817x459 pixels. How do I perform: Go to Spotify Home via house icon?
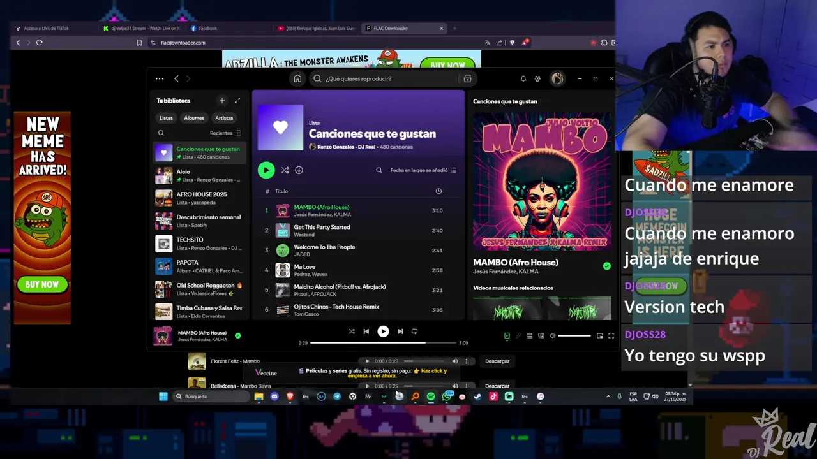click(297, 78)
